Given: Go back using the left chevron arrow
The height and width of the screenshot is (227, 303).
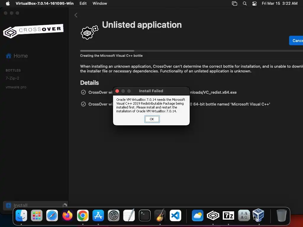Looking at the screenshot, I should click(76, 15).
